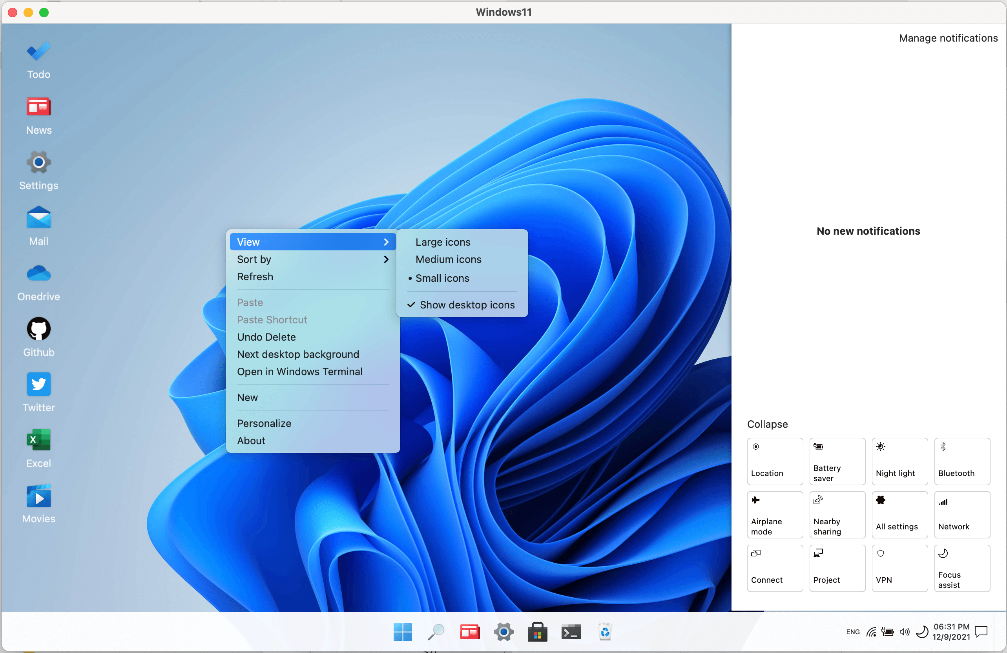Screen dimensions: 1007x653
Task: Click the clock and date in taskbar
Action: [x=951, y=631]
